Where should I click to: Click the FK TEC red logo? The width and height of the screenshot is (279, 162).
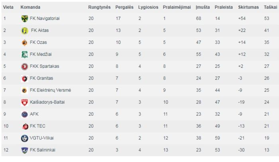pos(25,126)
